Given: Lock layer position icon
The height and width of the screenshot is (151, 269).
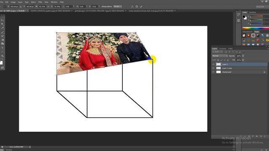Looking at the screenshot, I should pos(225,60).
